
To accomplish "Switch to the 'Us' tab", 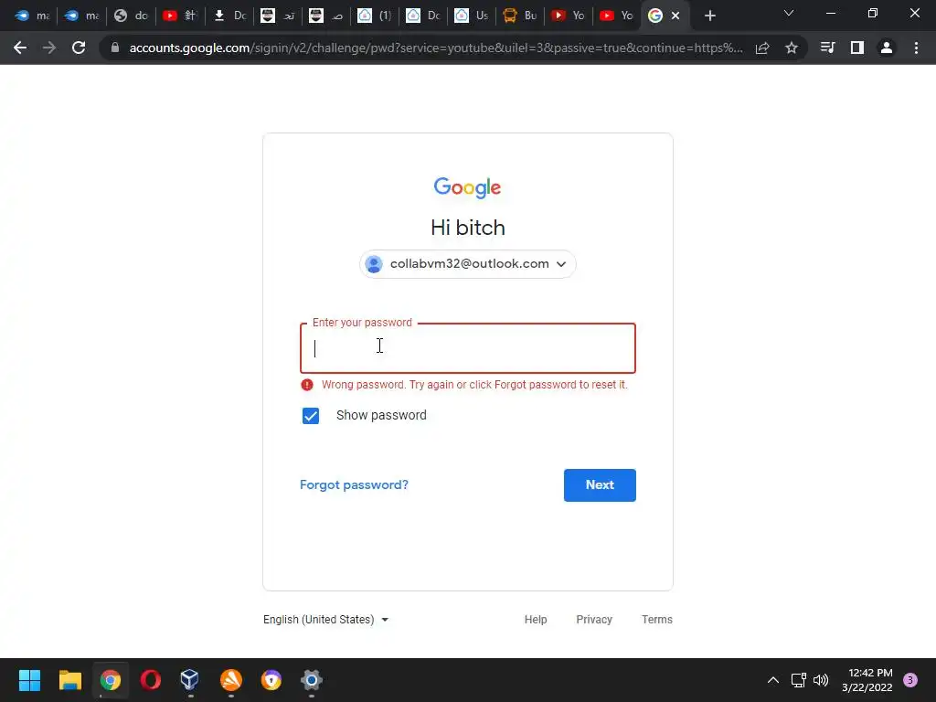I will [x=473, y=16].
